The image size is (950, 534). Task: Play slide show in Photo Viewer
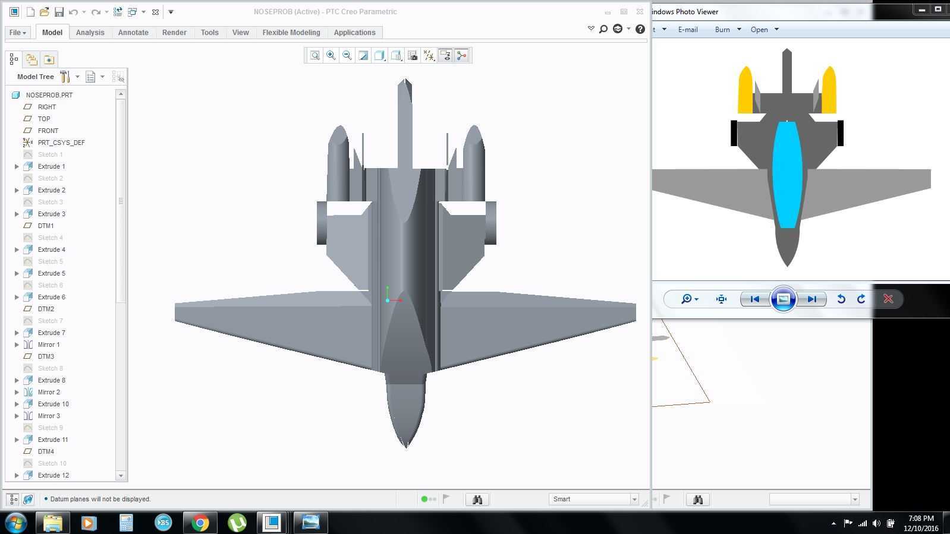[783, 299]
